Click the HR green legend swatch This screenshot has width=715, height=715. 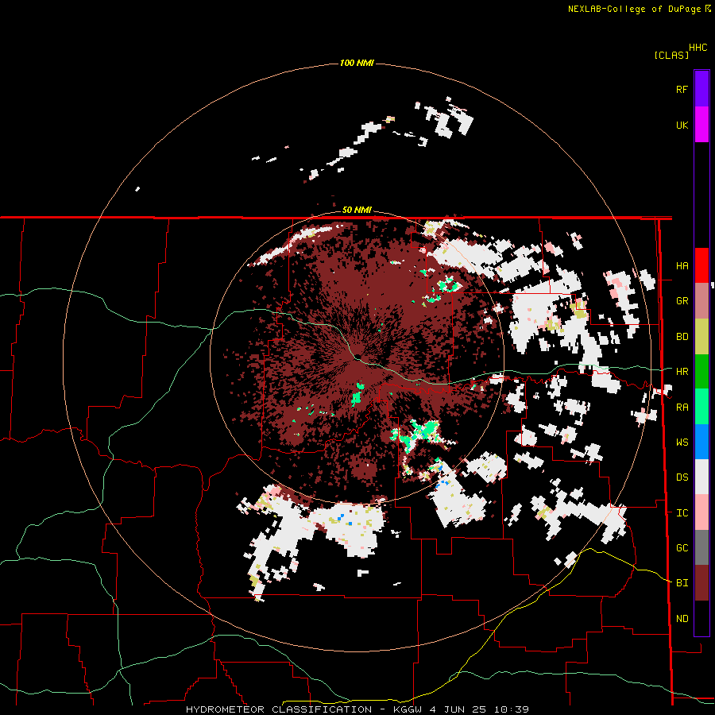point(701,372)
